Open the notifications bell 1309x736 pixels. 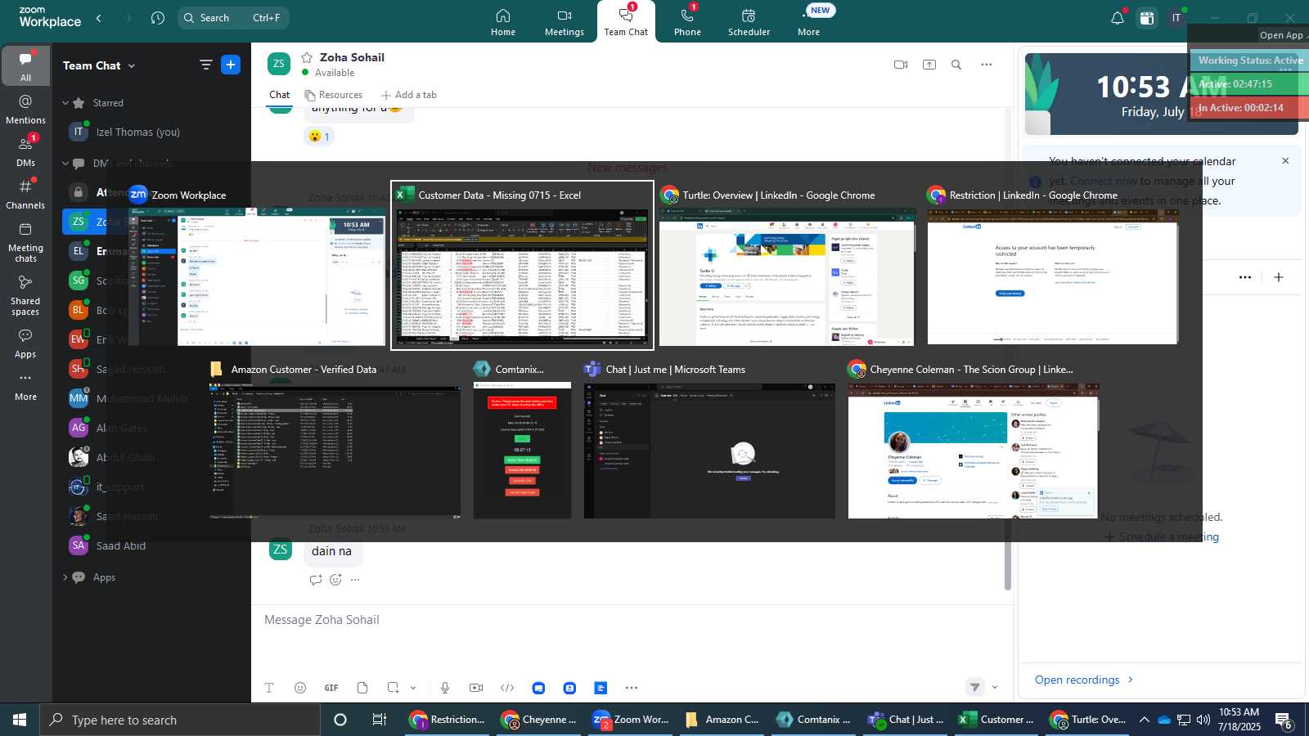tap(1117, 18)
